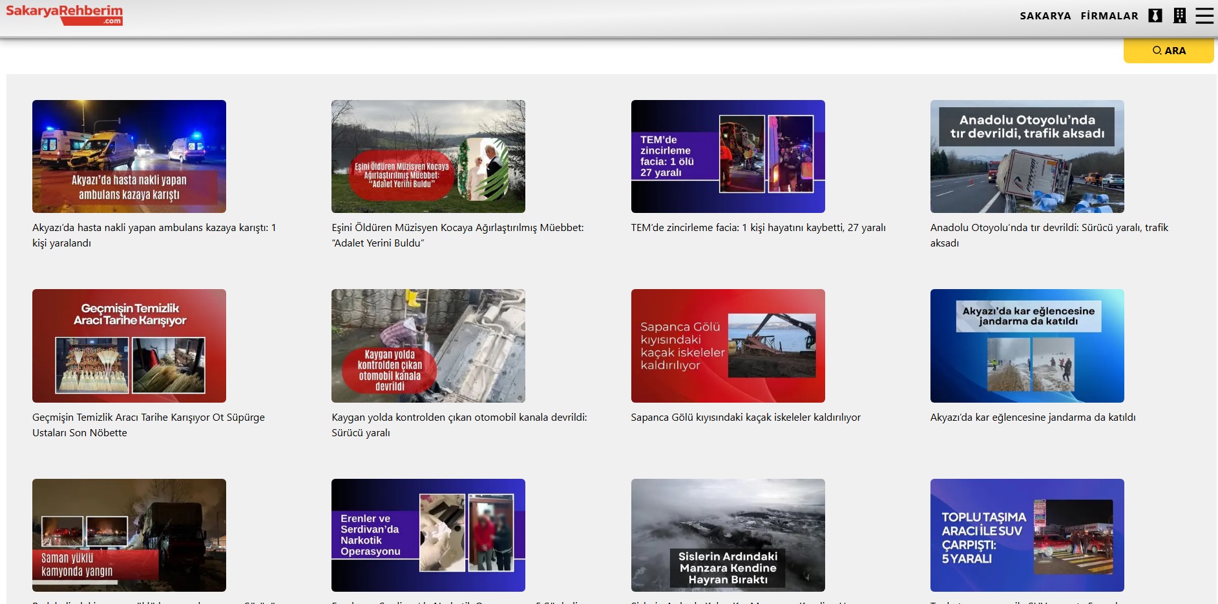This screenshot has width=1218, height=604.
Task: Click the musician life sentence news image
Action: (428, 156)
